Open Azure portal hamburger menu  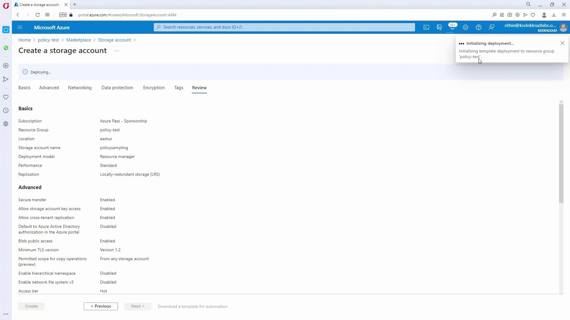tap(20, 27)
